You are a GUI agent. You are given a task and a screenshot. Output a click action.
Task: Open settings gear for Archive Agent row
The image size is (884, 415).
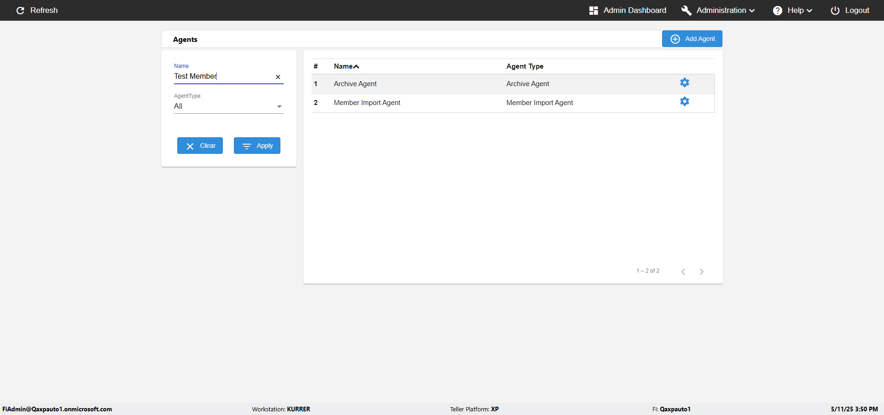click(x=685, y=82)
